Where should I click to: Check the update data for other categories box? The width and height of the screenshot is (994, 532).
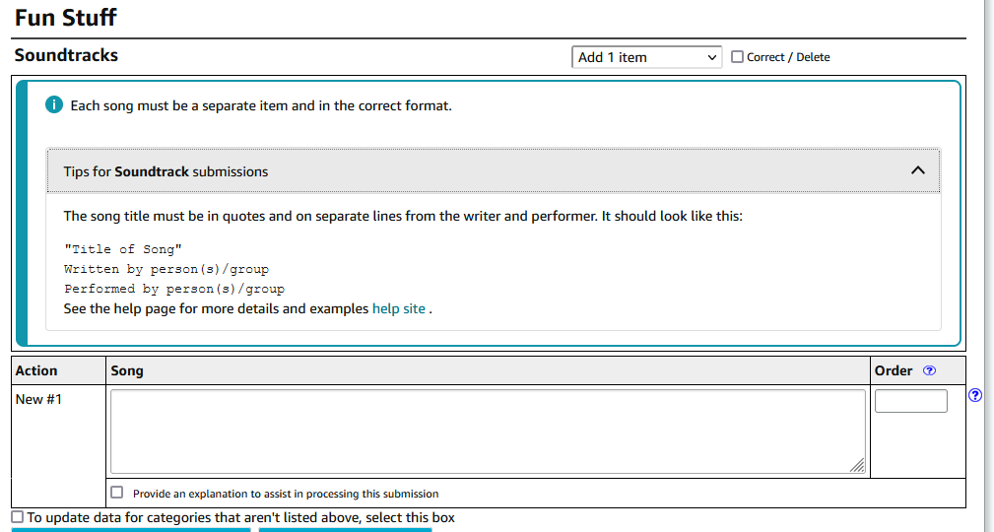click(x=18, y=517)
